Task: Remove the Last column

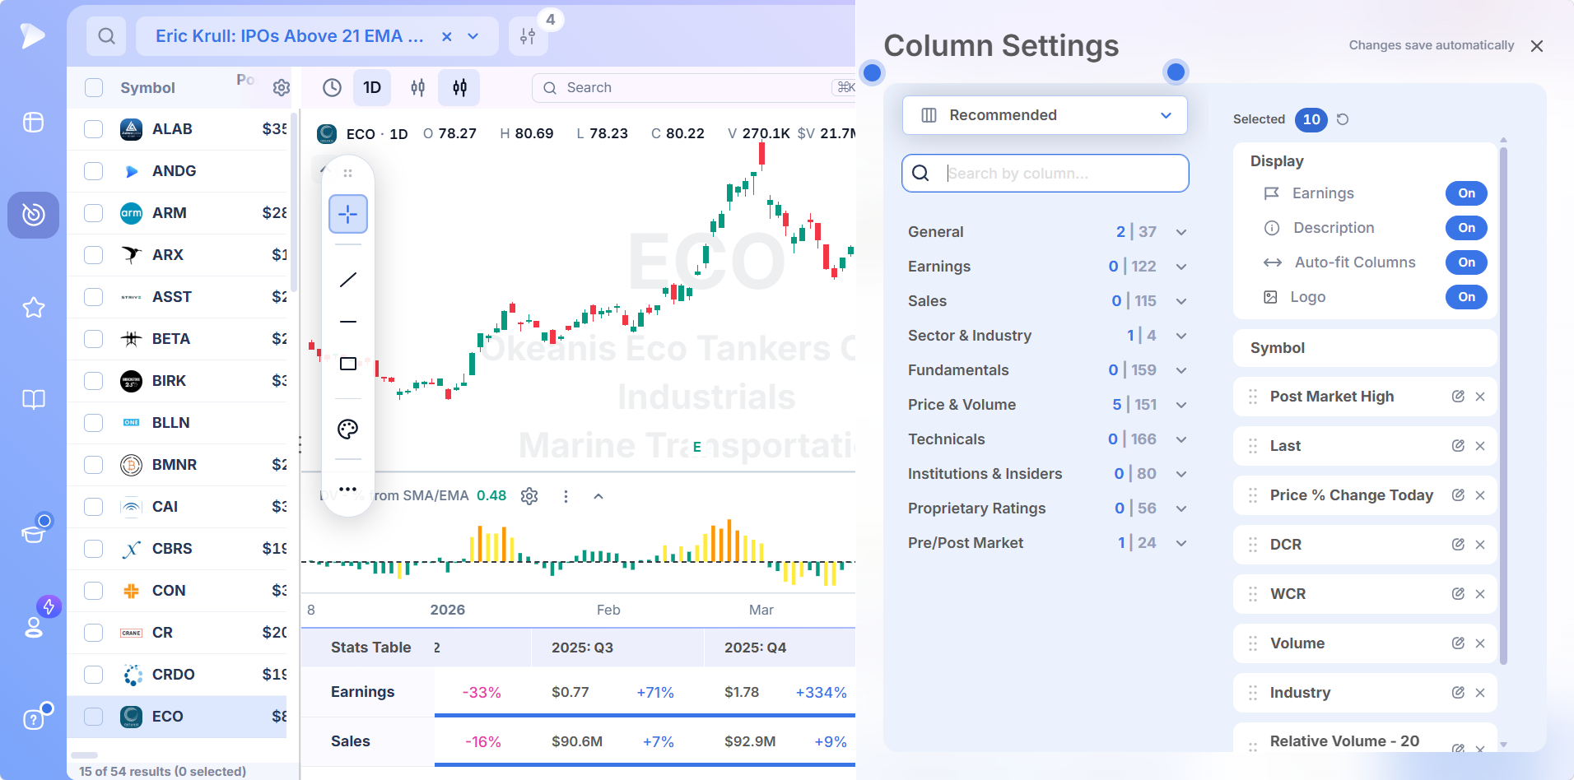Action: (x=1480, y=446)
